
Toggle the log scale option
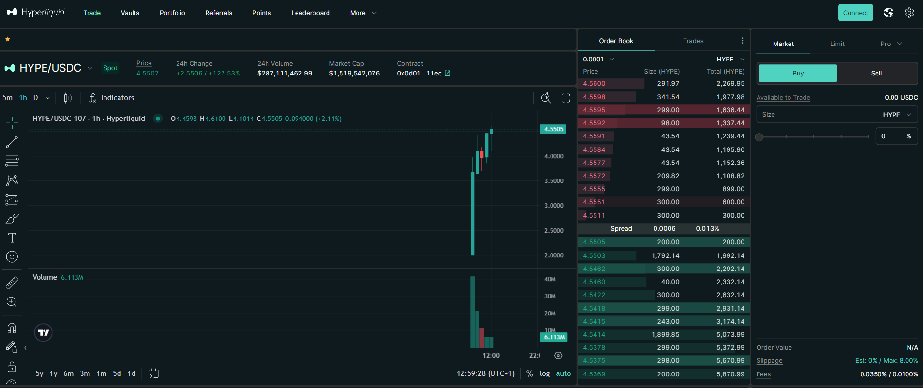coord(545,373)
